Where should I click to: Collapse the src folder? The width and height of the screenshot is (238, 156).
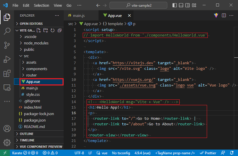pos(39,56)
